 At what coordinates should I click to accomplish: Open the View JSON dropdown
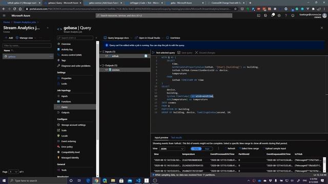tap(172, 149)
